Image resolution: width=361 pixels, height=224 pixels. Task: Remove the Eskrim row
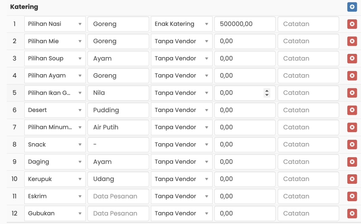(352, 196)
